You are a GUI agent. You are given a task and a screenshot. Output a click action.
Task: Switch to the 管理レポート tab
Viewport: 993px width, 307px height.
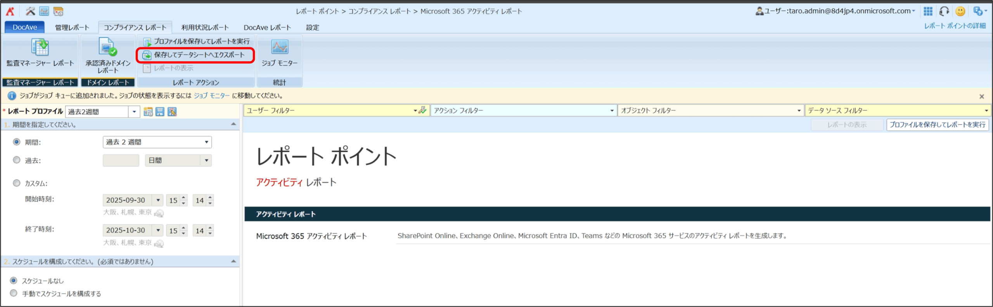(72, 28)
